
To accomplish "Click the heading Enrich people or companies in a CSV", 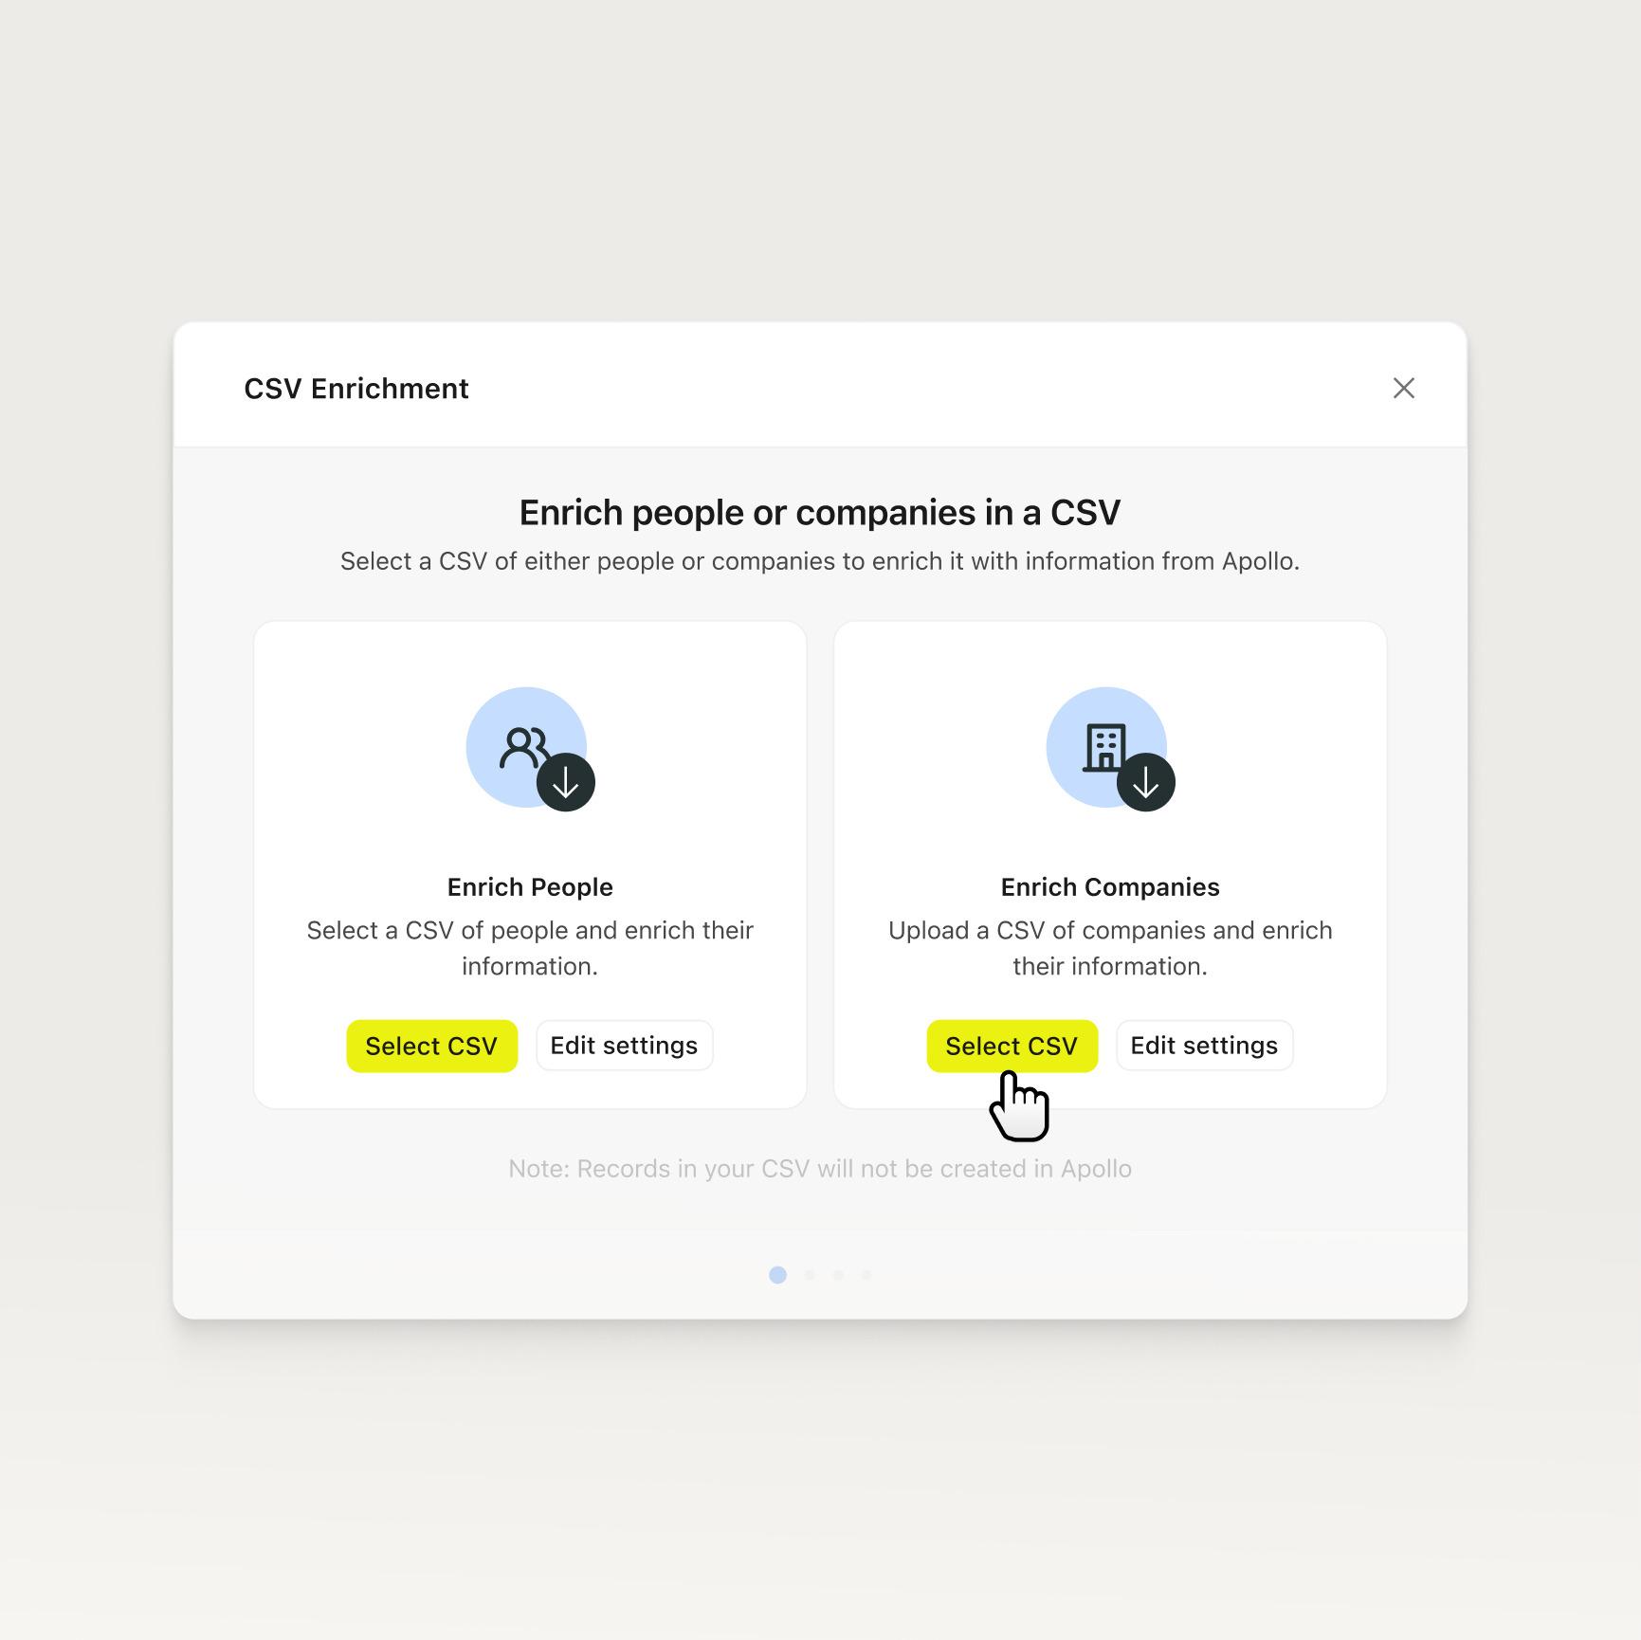I will 820,513.
